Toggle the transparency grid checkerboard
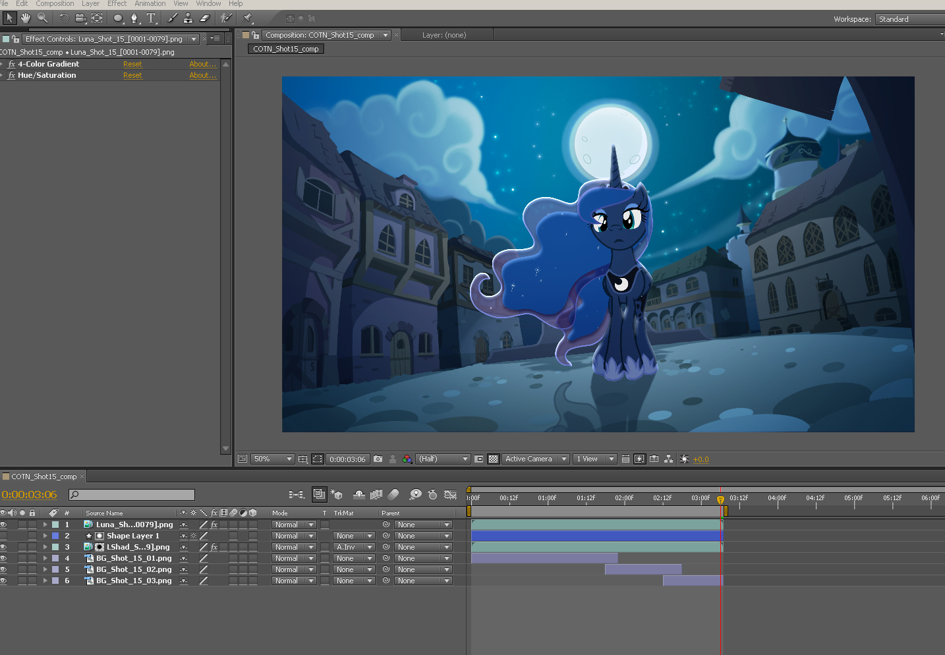The width and height of the screenshot is (945, 655). (493, 459)
